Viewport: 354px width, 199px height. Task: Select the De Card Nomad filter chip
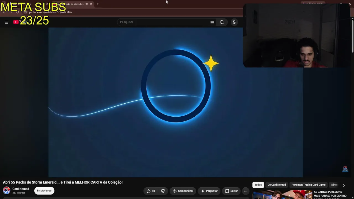[277, 185]
